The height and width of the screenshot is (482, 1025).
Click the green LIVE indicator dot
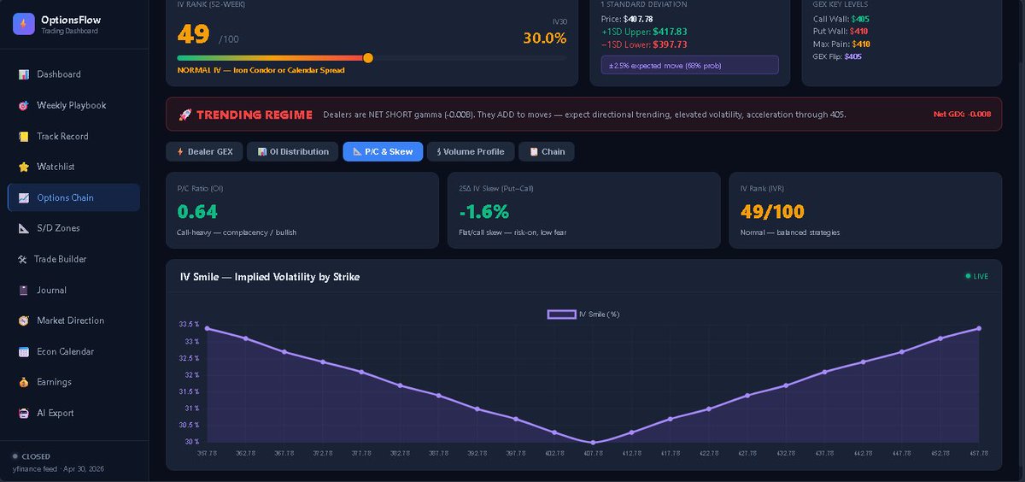point(968,276)
